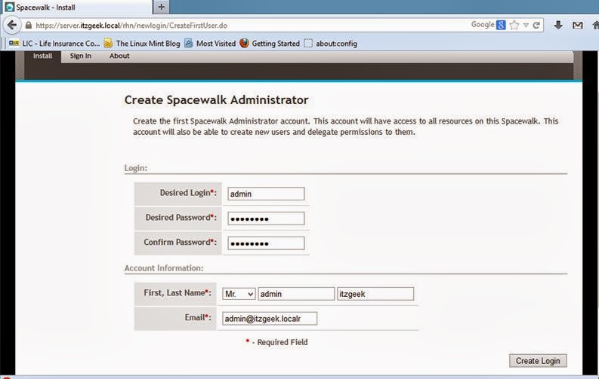Image resolution: width=599 pixels, height=379 pixels.
Task: Switch to the Install tab
Action: tap(42, 56)
